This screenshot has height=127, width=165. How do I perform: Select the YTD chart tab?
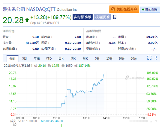pyautogui.click(x=49, y=58)
